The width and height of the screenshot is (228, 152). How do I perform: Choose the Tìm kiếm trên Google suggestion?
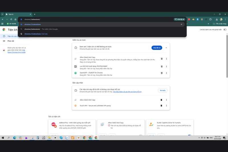click(x=101, y=29)
